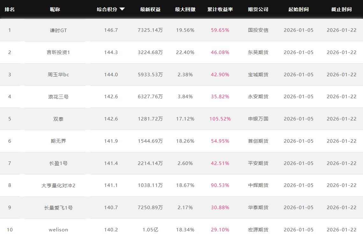The height and width of the screenshot is (240, 363).
Task: Open trader 谦时GT profile
Action: (x=58, y=30)
